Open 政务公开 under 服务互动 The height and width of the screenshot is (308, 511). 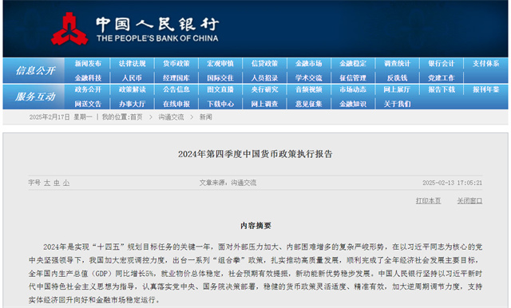[x=88, y=89]
